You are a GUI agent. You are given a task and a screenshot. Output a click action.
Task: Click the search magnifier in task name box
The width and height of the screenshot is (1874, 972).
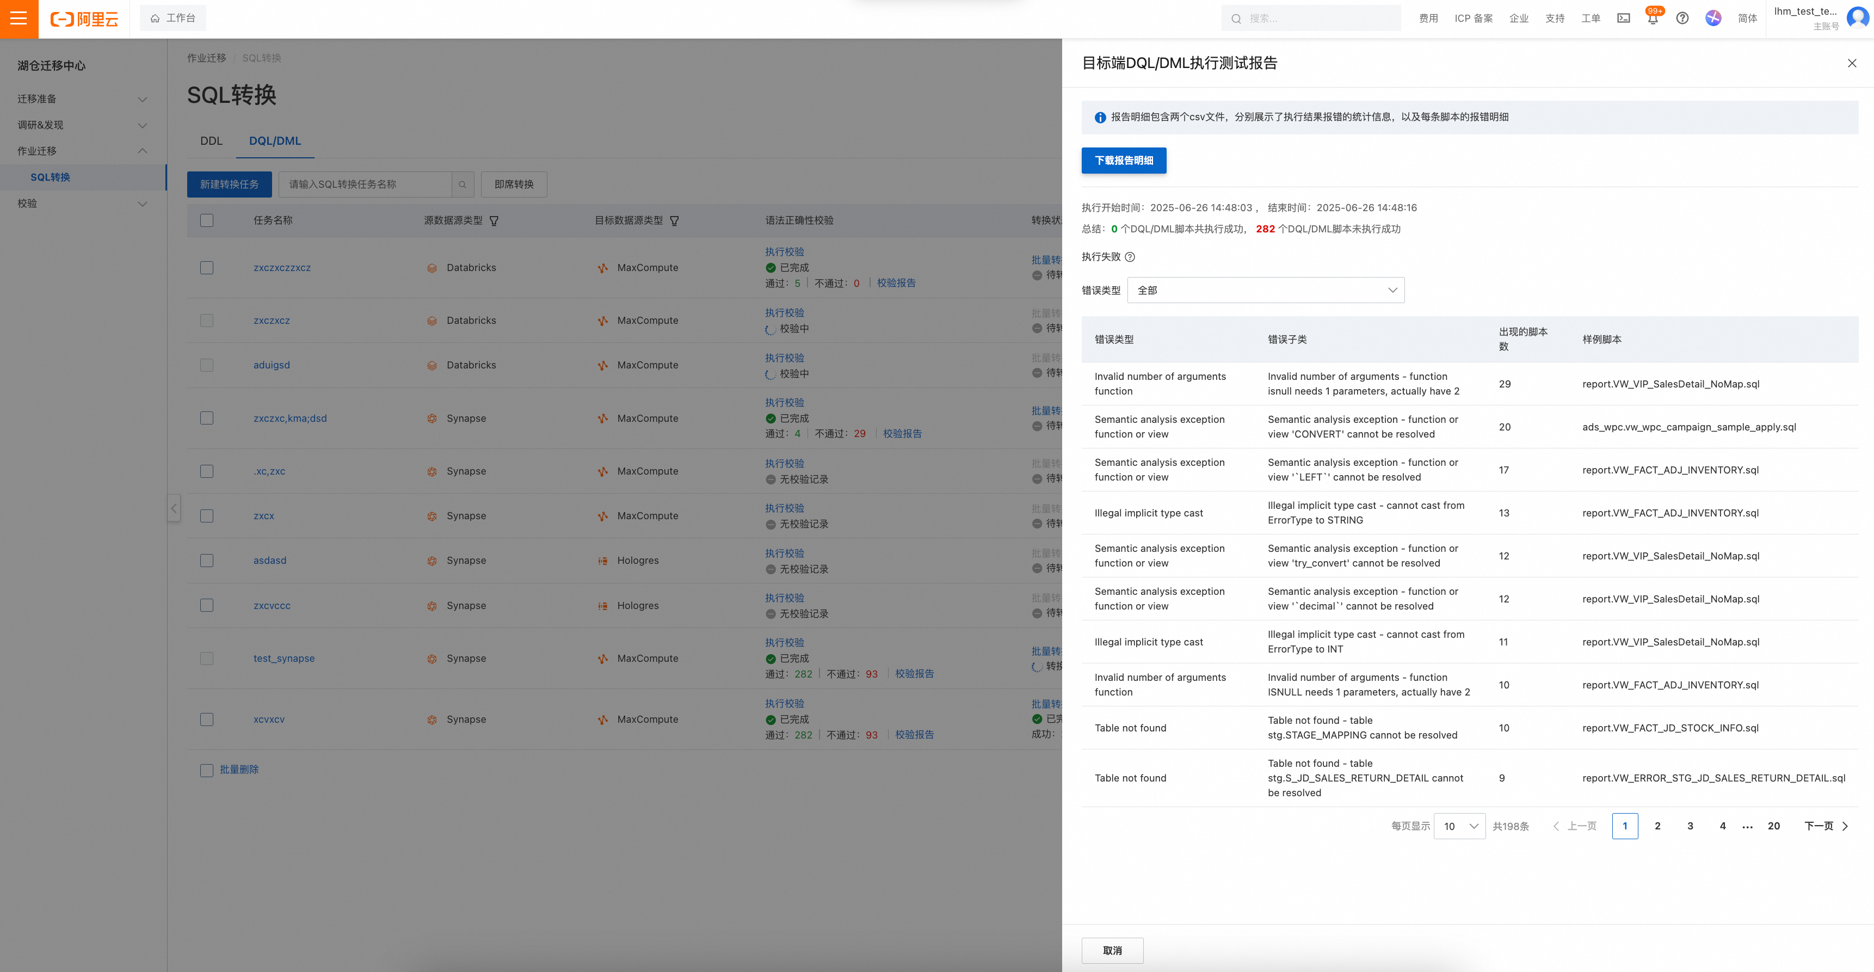pos(463,185)
